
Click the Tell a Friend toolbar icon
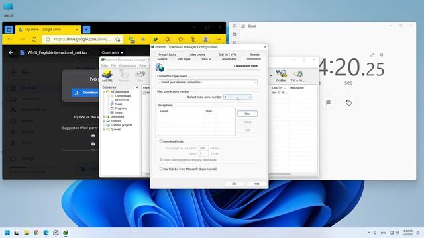(x=297, y=75)
